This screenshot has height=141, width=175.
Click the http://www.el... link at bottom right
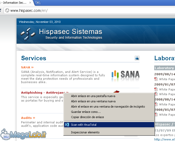(164, 139)
